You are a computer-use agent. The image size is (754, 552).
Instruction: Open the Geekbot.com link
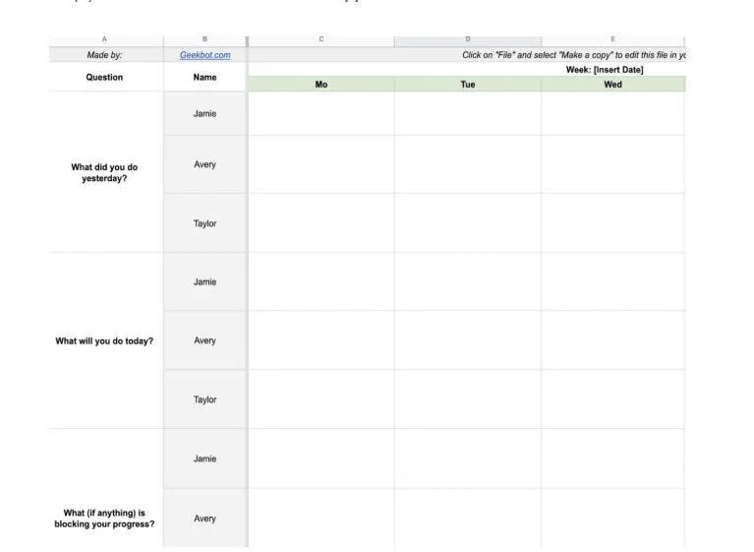pyautogui.click(x=204, y=55)
